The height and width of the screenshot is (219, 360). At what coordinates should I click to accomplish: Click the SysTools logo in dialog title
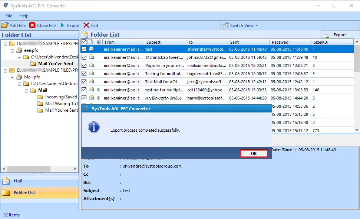(x=86, y=108)
